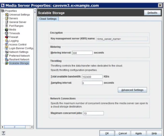Open throttling Advanced Settings

(x=132, y=90)
